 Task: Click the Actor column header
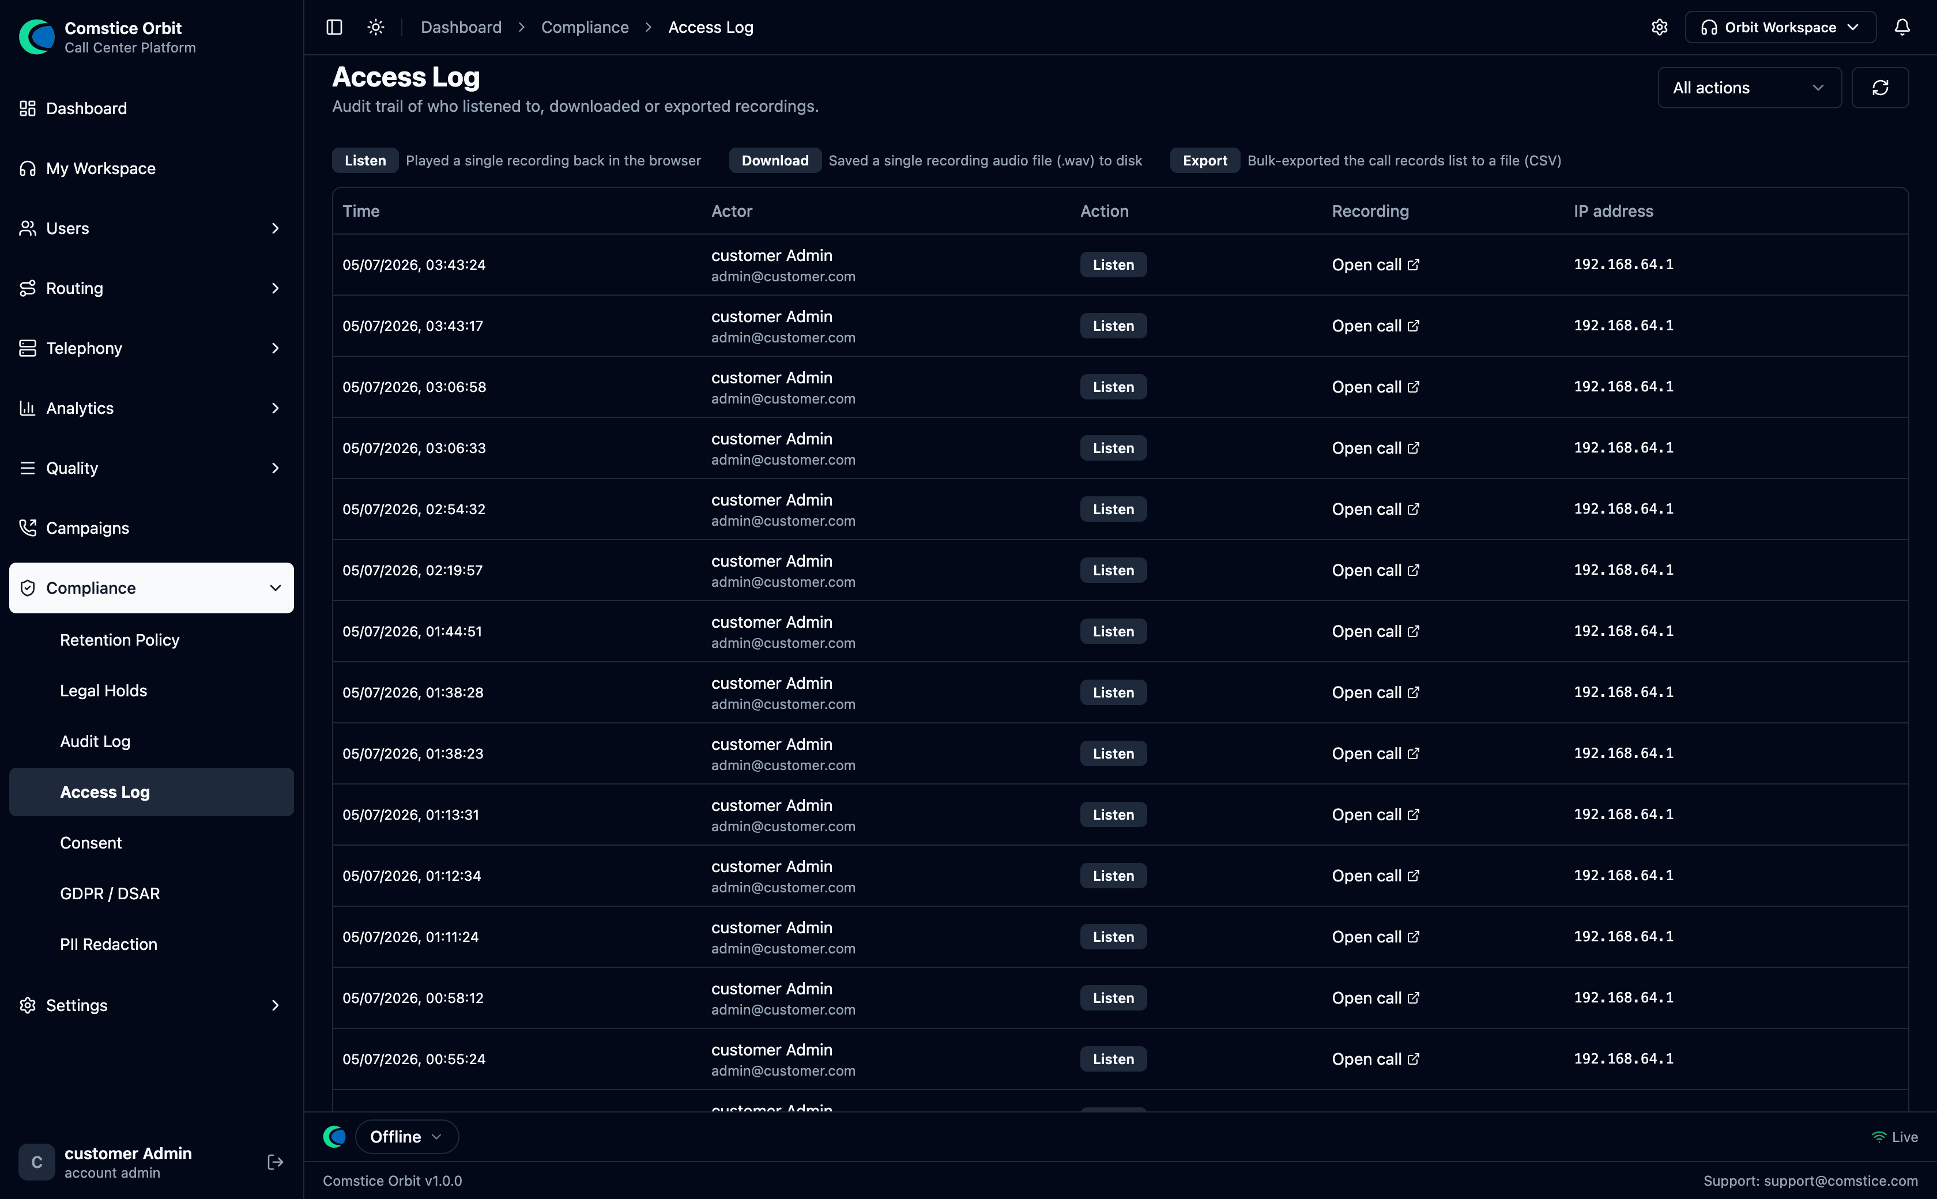click(x=731, y=211)
